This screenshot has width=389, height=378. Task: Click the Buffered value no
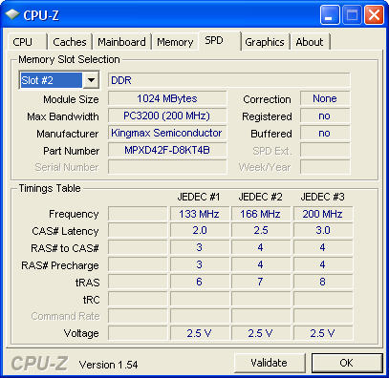[325, 133]
